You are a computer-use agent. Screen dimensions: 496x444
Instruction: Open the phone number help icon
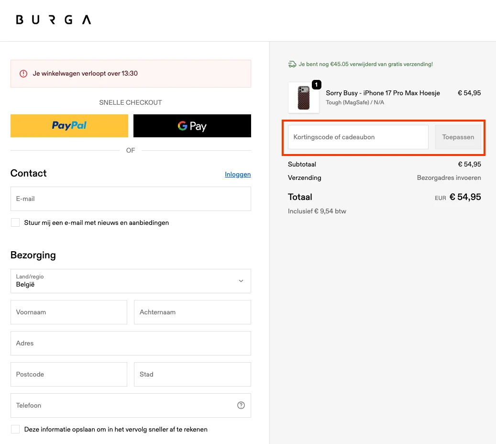(x=241, y=405)
